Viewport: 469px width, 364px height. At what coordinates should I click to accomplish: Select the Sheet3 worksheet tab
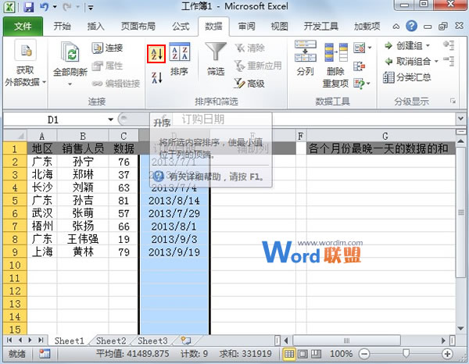152,341
